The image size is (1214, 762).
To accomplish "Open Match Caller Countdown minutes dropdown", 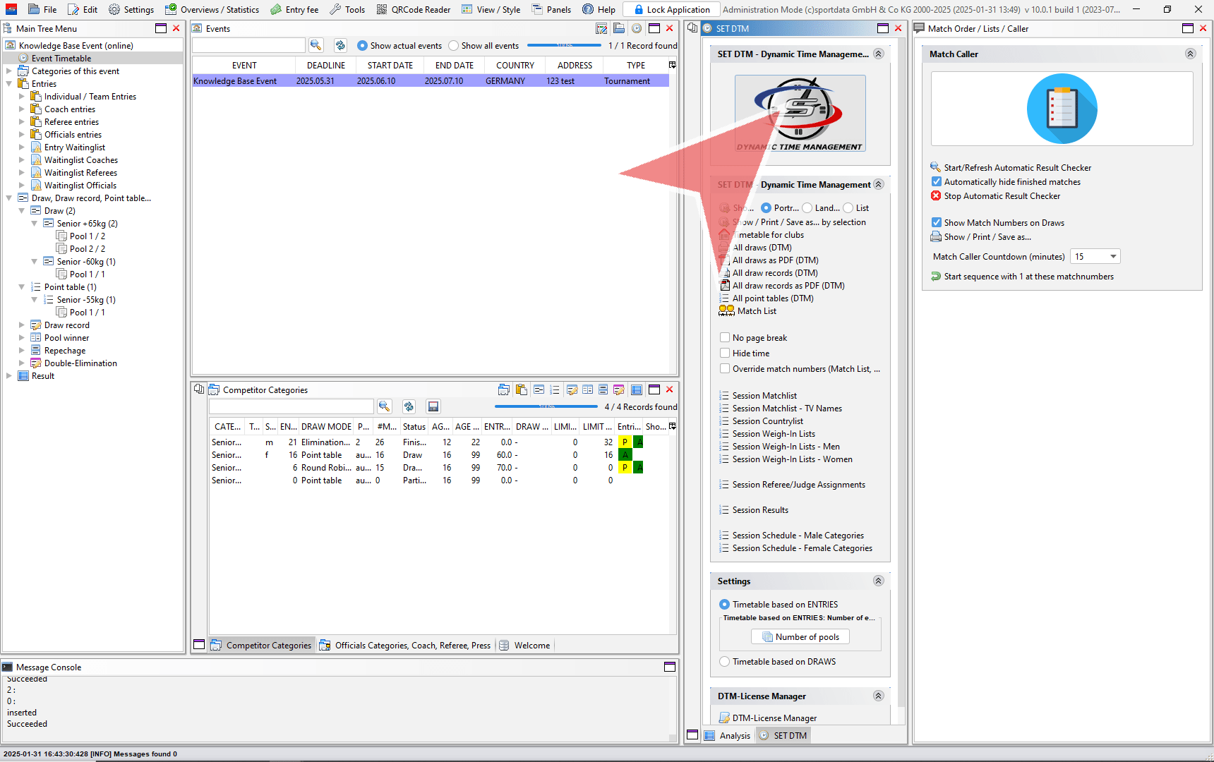I will [x=1113, y=257].
